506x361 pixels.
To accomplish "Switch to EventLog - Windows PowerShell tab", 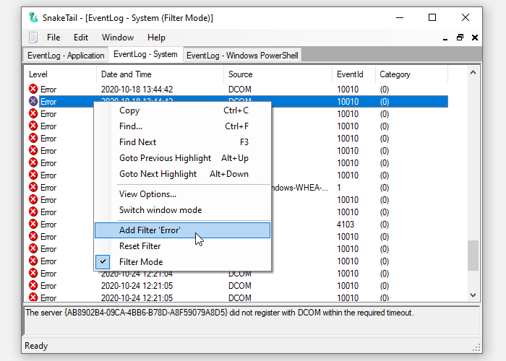I will (x=241, y=56).
